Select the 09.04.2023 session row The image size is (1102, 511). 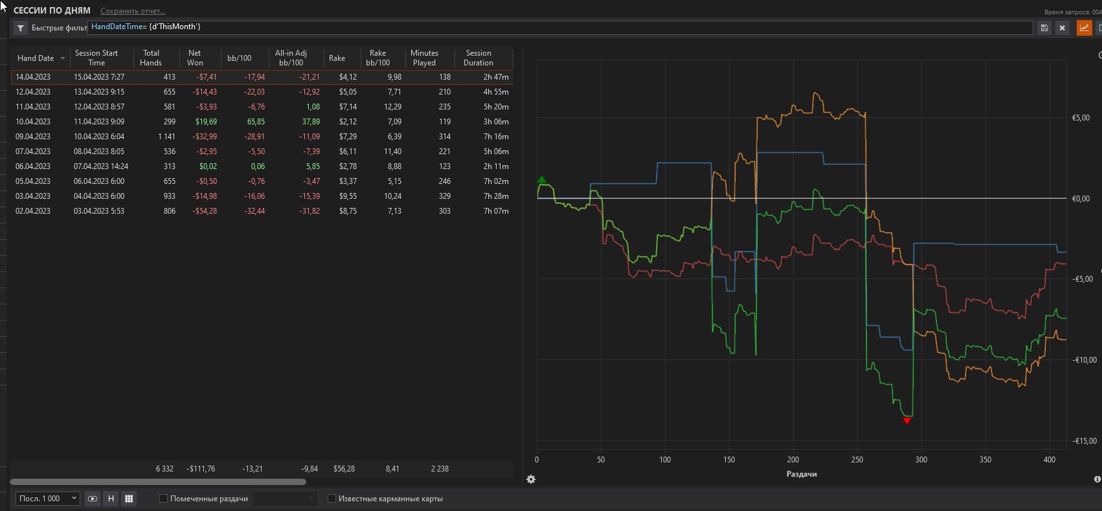[262, 137]
